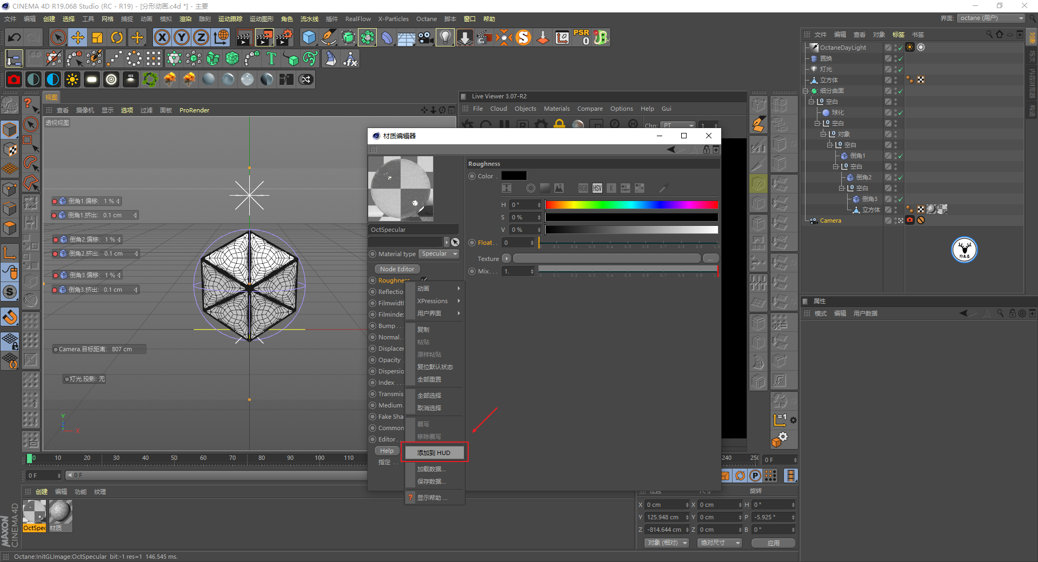The height and width of the screenshot is (562, 1038).
Task: Click the OctSpecular material name field
Action: point(414,230)
